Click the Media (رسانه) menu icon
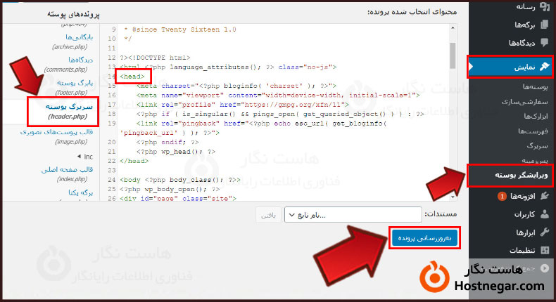556x302 pixels. click(544, 7)
